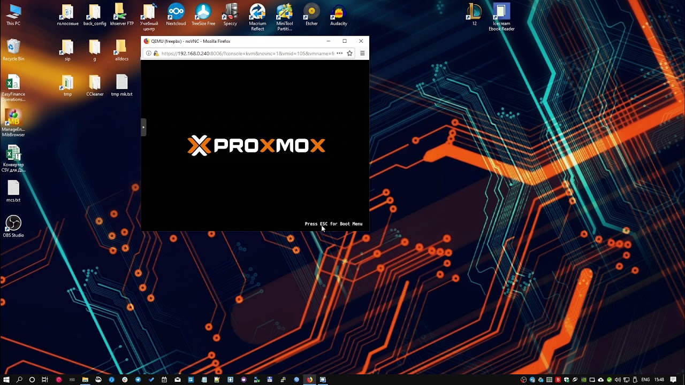Open the This PC desktop icon
Image resolution: width=685 pixels, height=385 pixels.
point(13,16)
